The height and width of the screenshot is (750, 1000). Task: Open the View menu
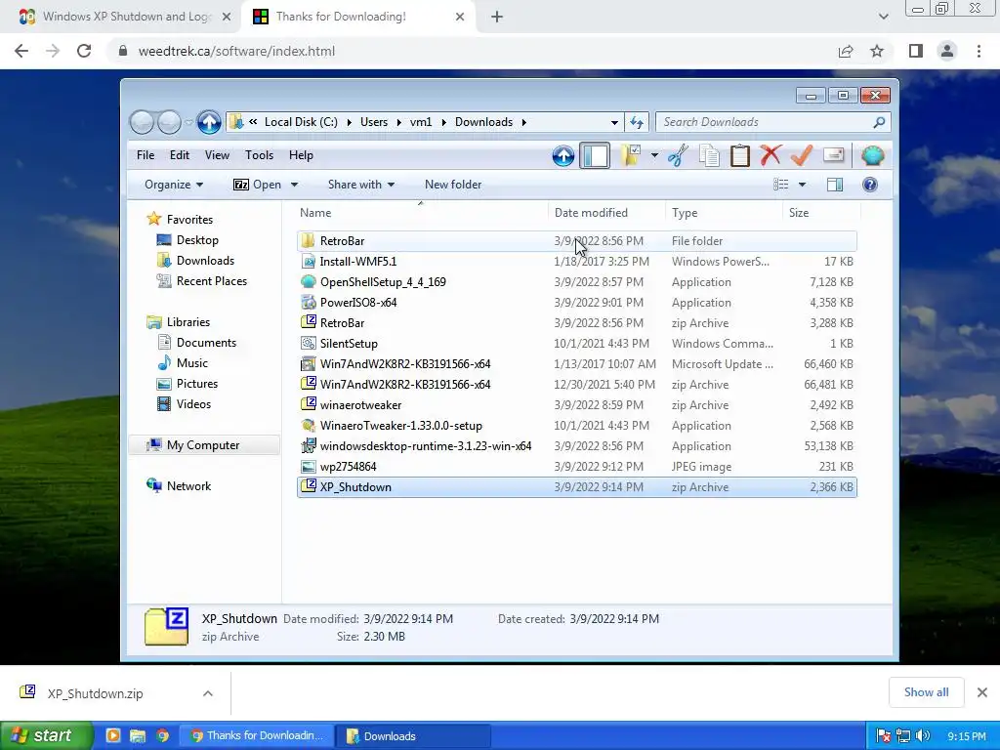point(217,155)
